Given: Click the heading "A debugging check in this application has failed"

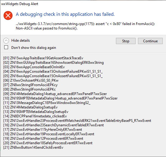Looking at the screenshot, I should point(65,14).
